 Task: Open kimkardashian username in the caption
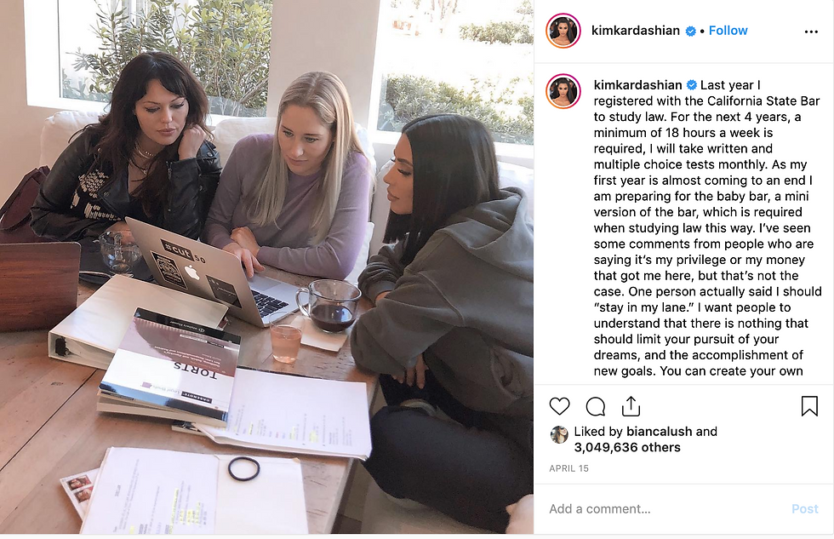[x=637, y=85]
